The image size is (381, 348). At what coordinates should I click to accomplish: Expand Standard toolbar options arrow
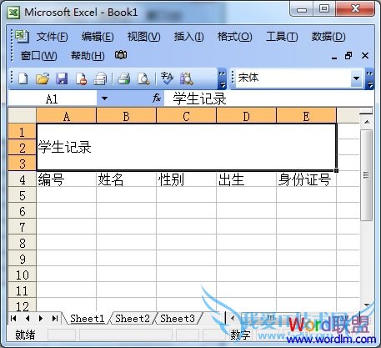(222, 79)
